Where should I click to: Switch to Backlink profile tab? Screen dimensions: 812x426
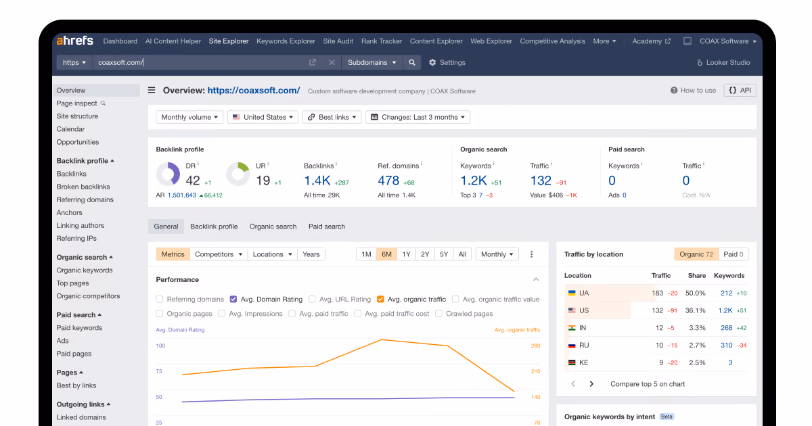(214, 227)
